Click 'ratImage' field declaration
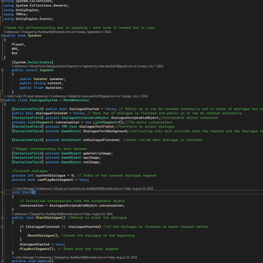The height and width of the screenshot is (263, 263). (x=92, y=162)
